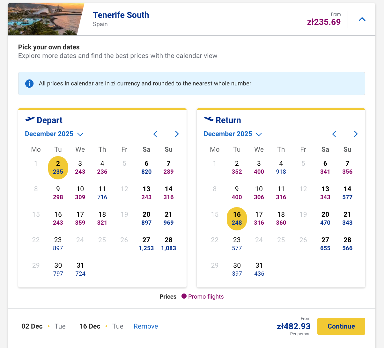Click the Continue button
This screenshot has height=348, width=384.
[x=341, y=326]
